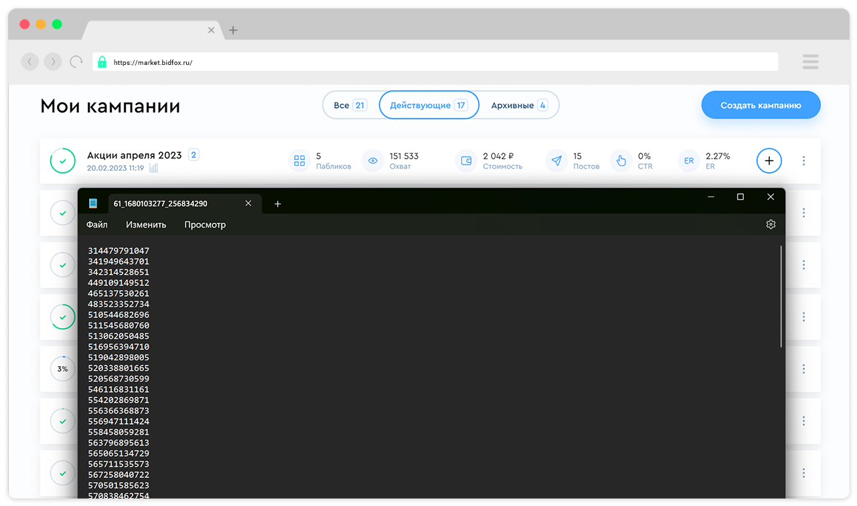Click the line 449109149512
857x506 pixels.
[x=119, y=283]
